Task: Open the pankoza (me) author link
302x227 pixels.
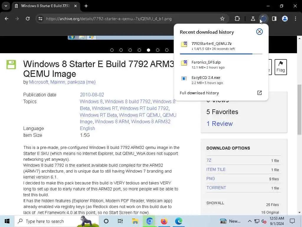Action: tap(81, 82)
